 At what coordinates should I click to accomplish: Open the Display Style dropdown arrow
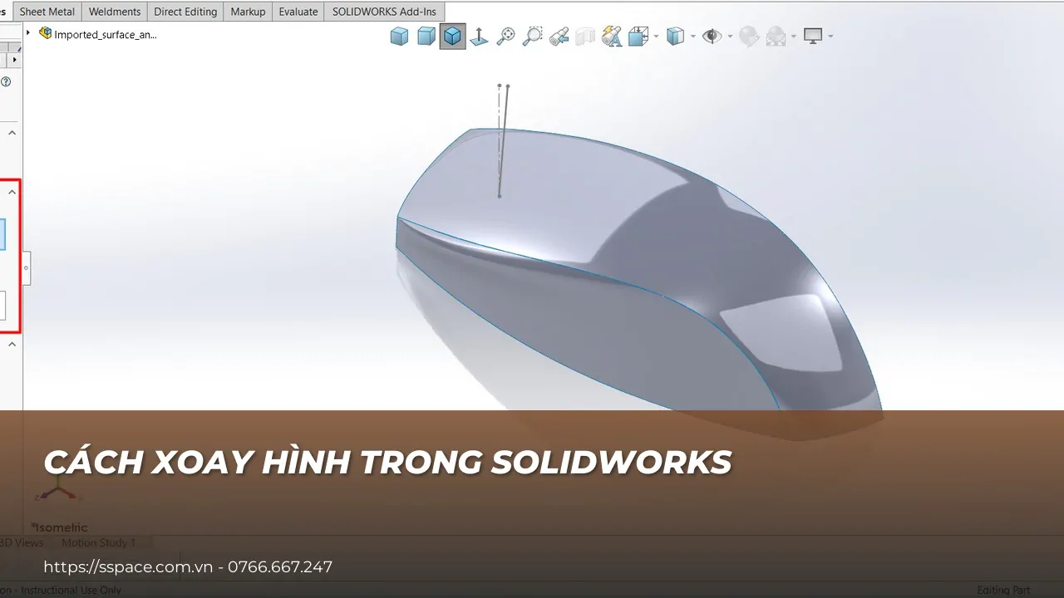click(692, 36)
